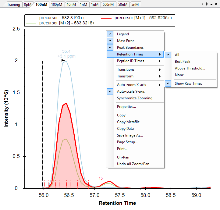The width and height of the screenshot is (220, 210).
Task: Close the chromatogram panel with the X
Action: coord(216,4)
